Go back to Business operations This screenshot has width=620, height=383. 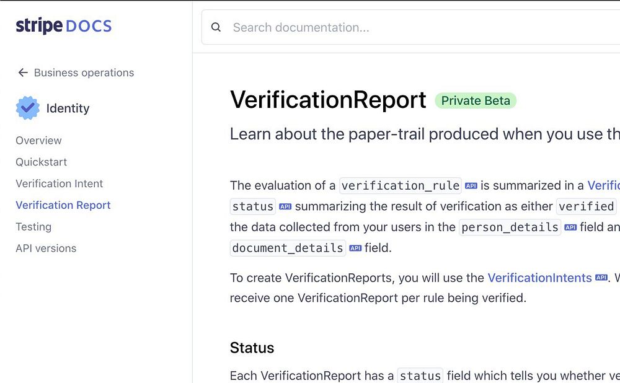pyautogui.click(x=84, y=73)
